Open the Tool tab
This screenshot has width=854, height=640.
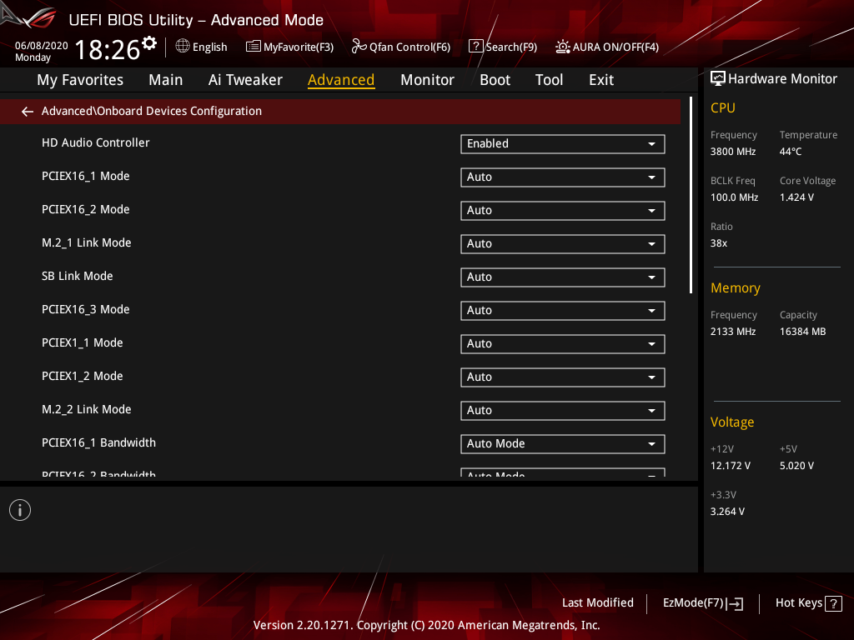549,80
